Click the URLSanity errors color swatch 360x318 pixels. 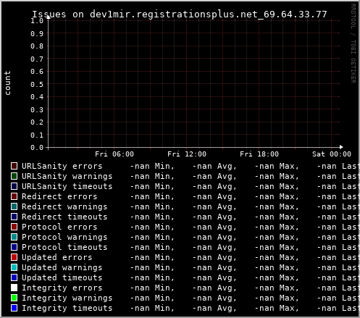pos(14,166)
